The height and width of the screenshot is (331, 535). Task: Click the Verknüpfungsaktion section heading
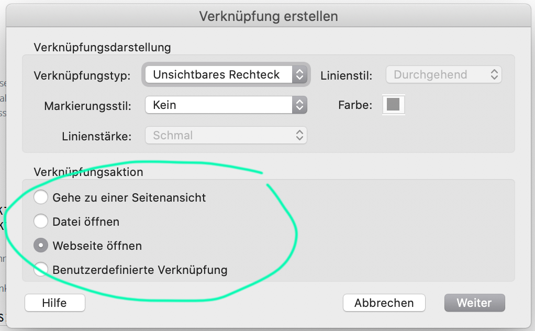(88, 172)
